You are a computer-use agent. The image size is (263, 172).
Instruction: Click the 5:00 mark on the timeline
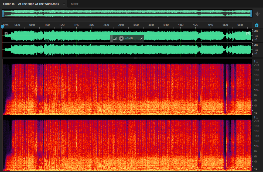click(x=225, y=25)
